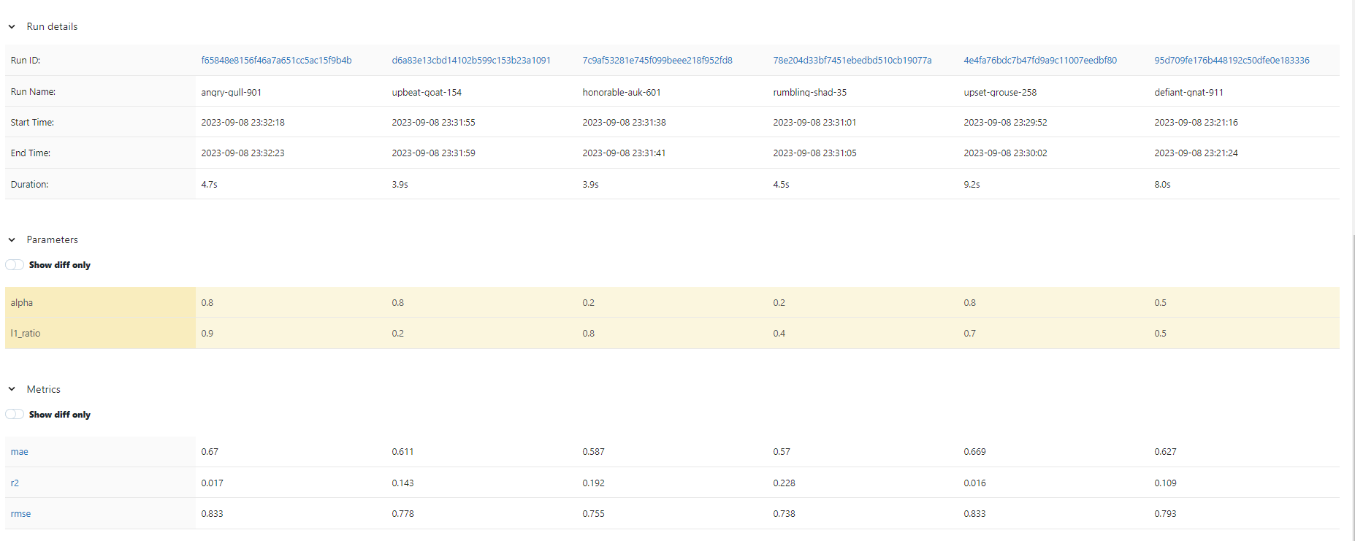The image size is (1355, 541).
Task: Click start time 2023-09-08 23:31:01
Action: [814, 123]
